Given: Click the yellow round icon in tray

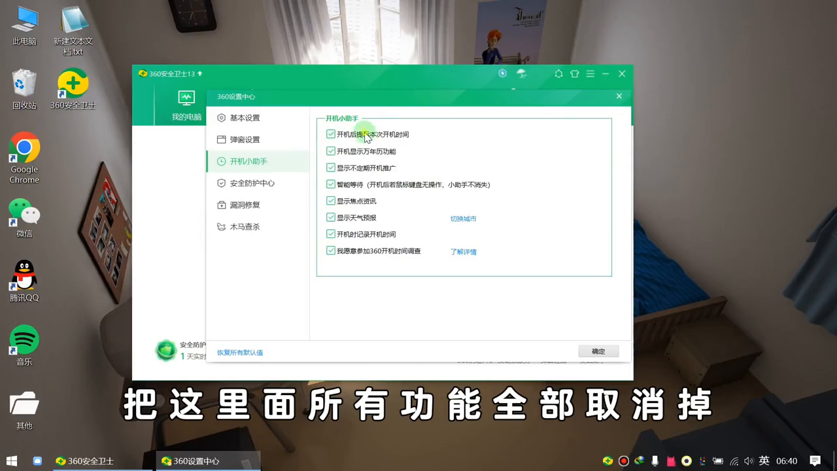Looking at the screenshot, I should (x=687, y=461).
